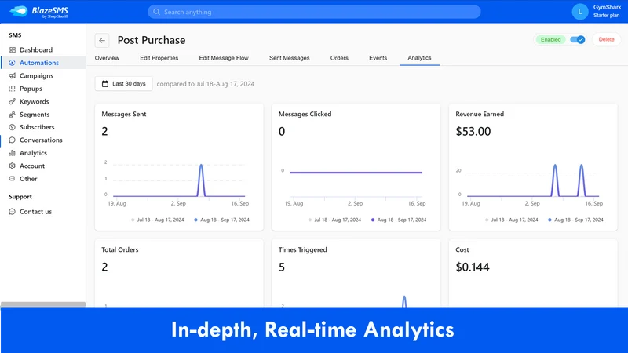The image size is (628, 353).
Task: Focus the Search anything field
Action: click(314, 12)
